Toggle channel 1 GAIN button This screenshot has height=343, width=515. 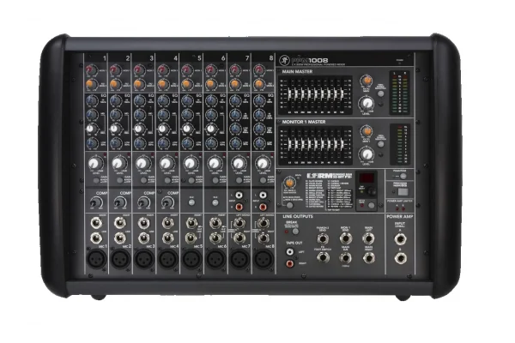96,180
